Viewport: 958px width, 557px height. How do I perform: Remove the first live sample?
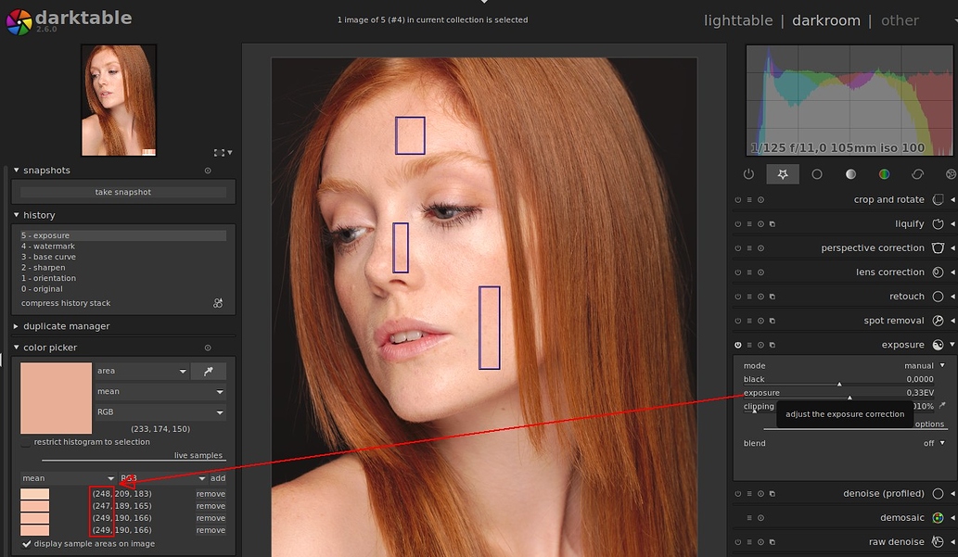(x=211, y=493)
